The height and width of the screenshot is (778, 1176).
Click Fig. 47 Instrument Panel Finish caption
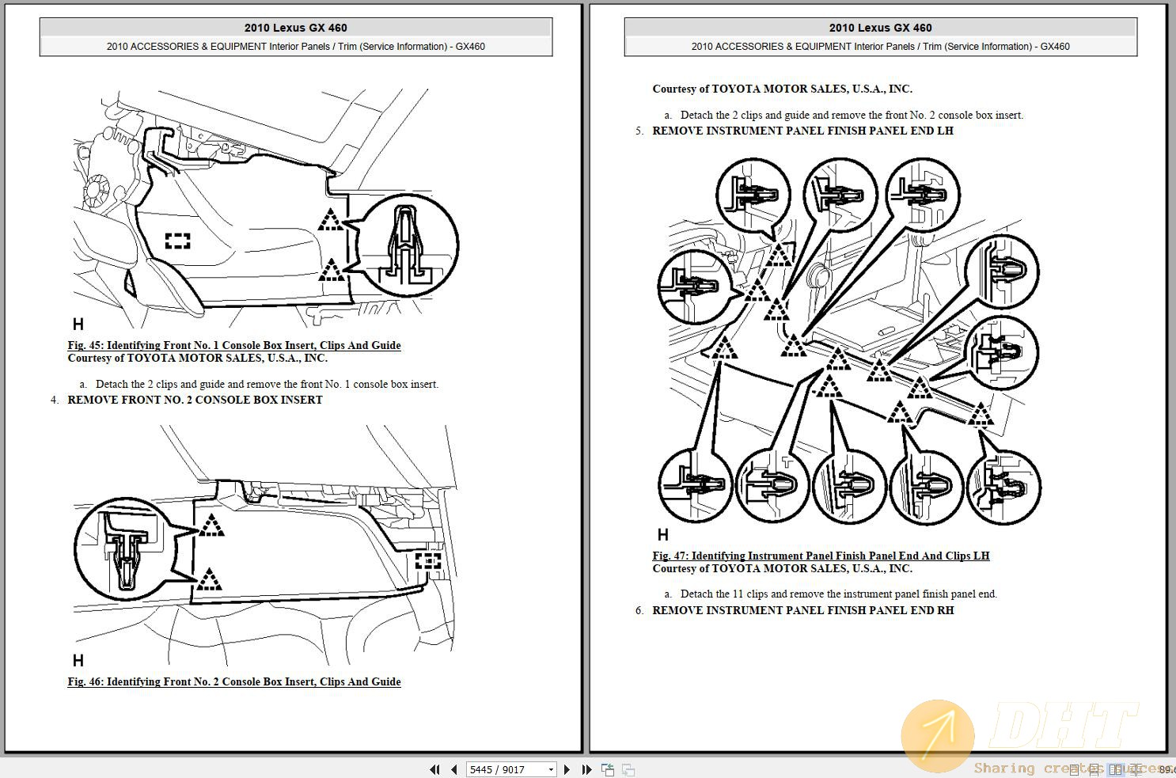click(x=821, y=556)
